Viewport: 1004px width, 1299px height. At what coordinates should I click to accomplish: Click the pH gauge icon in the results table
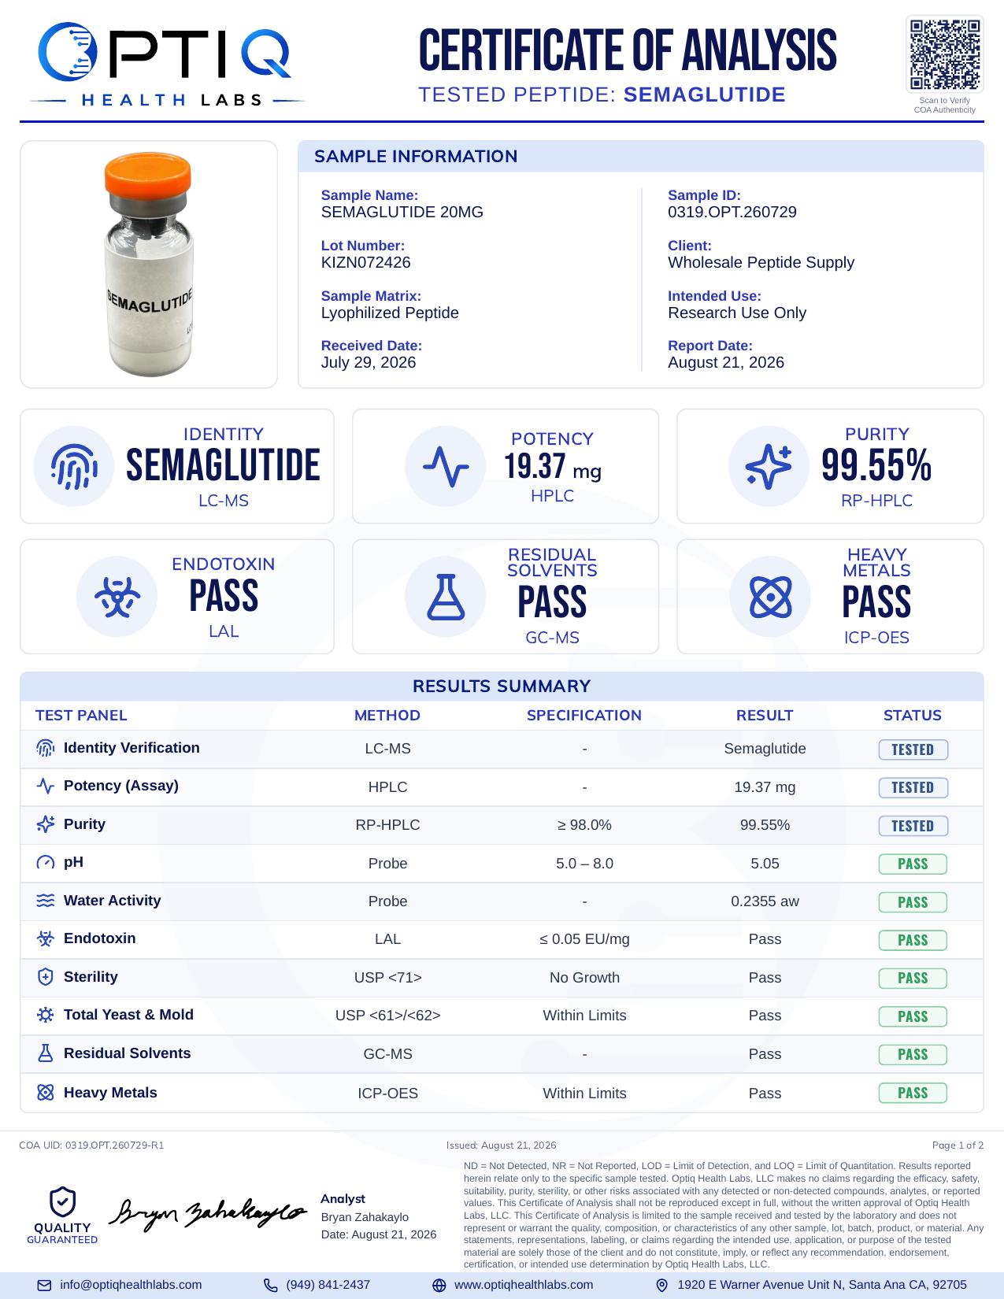pyautogui.click(x=46, y=863)
